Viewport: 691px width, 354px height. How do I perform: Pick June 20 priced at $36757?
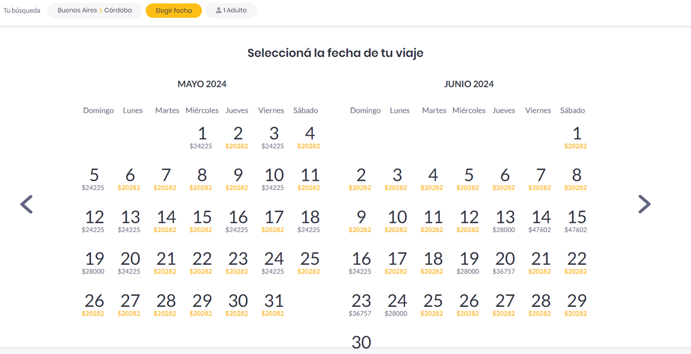505,262
